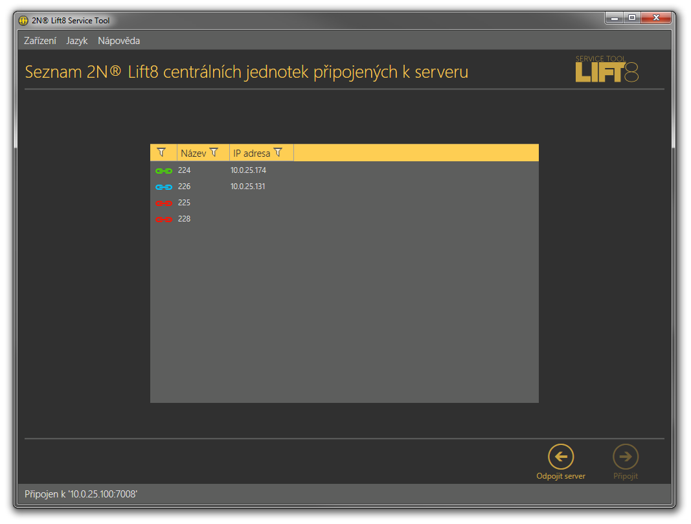Click the LIFT8 Service Tool logo
The height and width of the screenshot is (524, 691).
607,69
